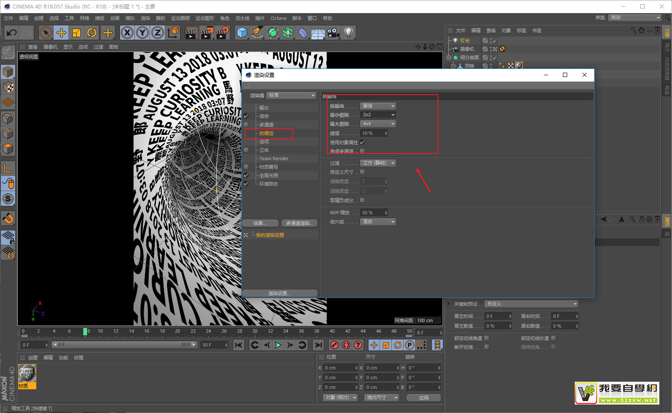
Task: Open the camera object icon
Action: coord(333,33)
